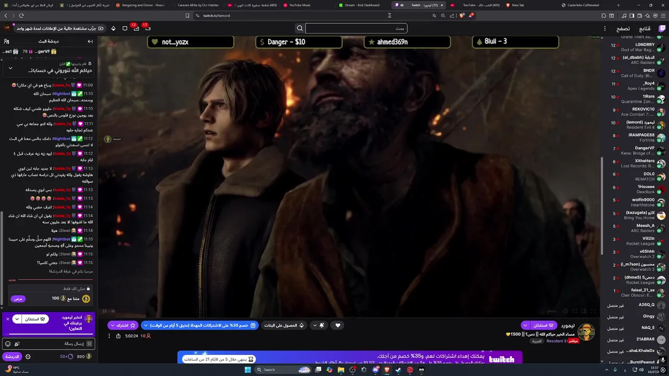669x376 pixels.
Task: Reload the page with browser refresh icon
Action: pyautogui.click(x=21, y=16)
